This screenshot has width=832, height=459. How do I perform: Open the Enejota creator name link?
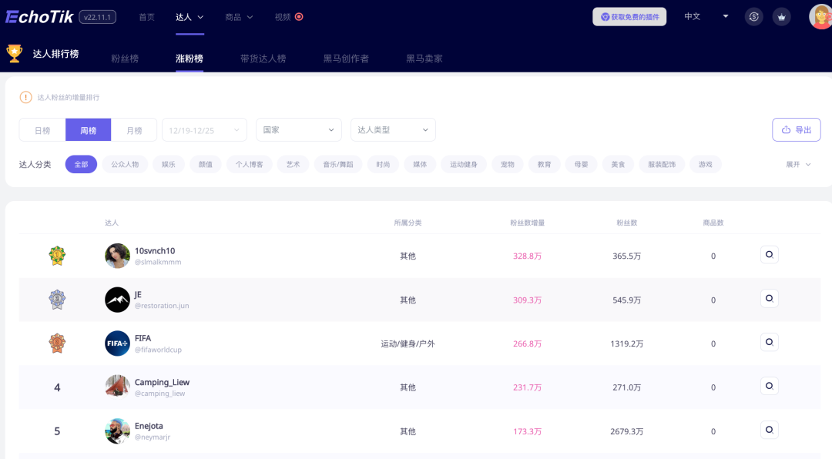(149, 426)
